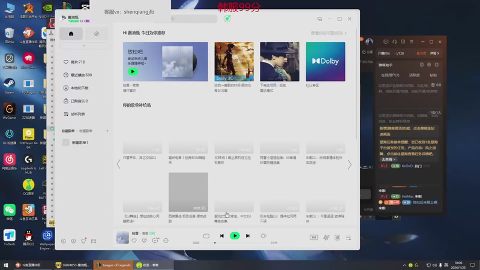Open the current song album cover
The image size is (480, 270).
(122, 237)
